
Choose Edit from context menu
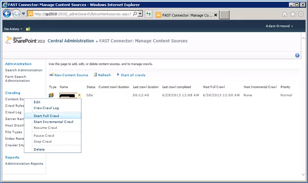(x=37, y=102)
